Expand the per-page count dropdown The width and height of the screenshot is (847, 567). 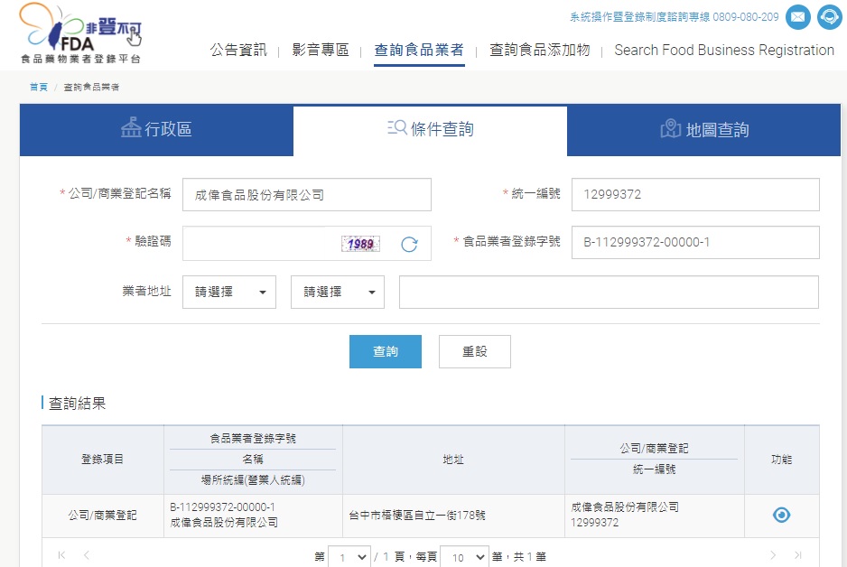[x=464, y=557]
